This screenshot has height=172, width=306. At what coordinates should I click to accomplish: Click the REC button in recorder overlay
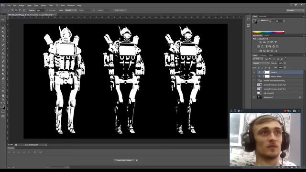pyautogui.click(x=287, y=111)
